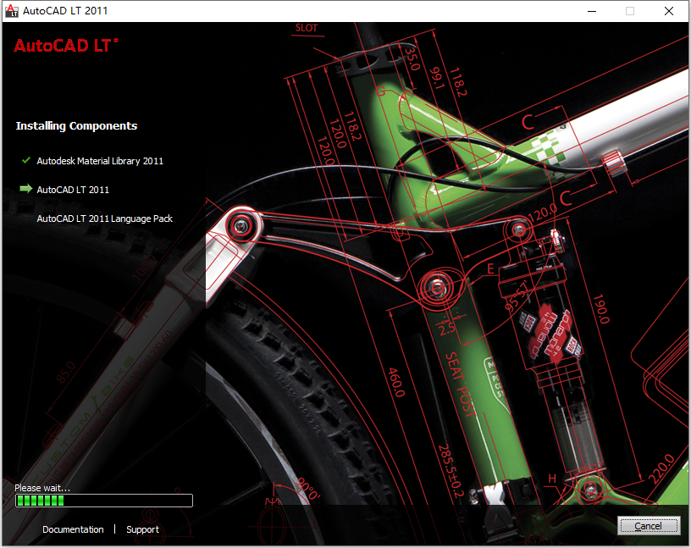
Task: Click the Please wait status text
Action: pos(42,488)
